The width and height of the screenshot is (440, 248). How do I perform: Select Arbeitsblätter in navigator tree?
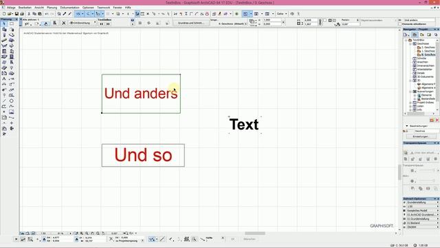coord(425,69)
